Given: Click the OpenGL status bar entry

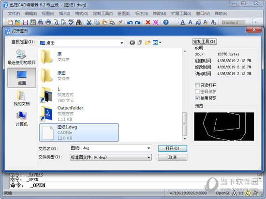Looking at the screenshot, I should [x=222, y=193].
